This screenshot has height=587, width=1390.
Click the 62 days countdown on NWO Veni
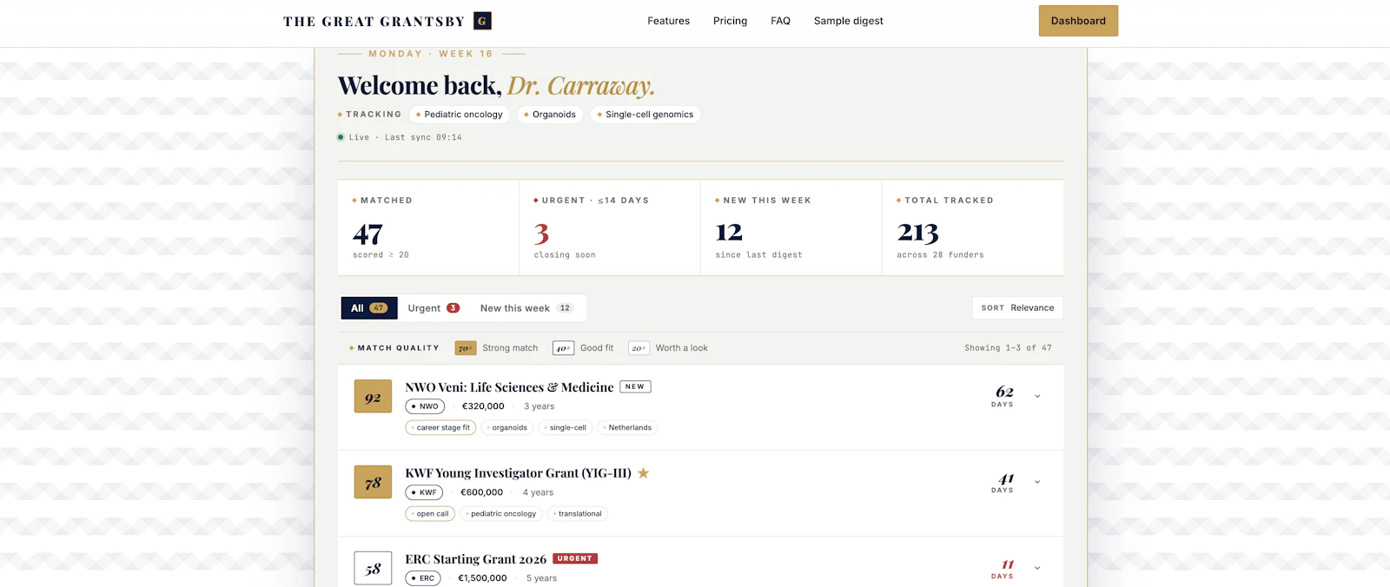[1003, 396]
